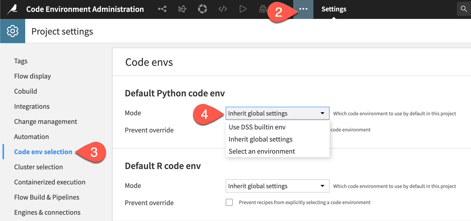The height and width of the screenshot is (221, 471).
Task: Open the Integrations settings section
Action: (x=32, y=106)
